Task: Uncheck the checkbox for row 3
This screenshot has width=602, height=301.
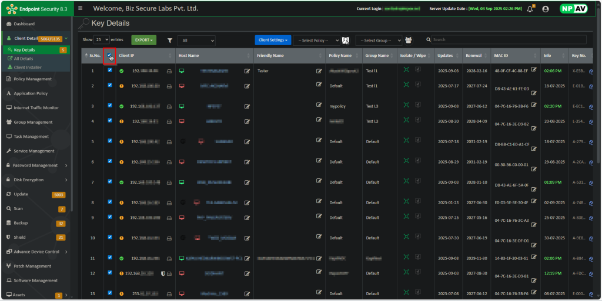Action: [x=109, y=106]
